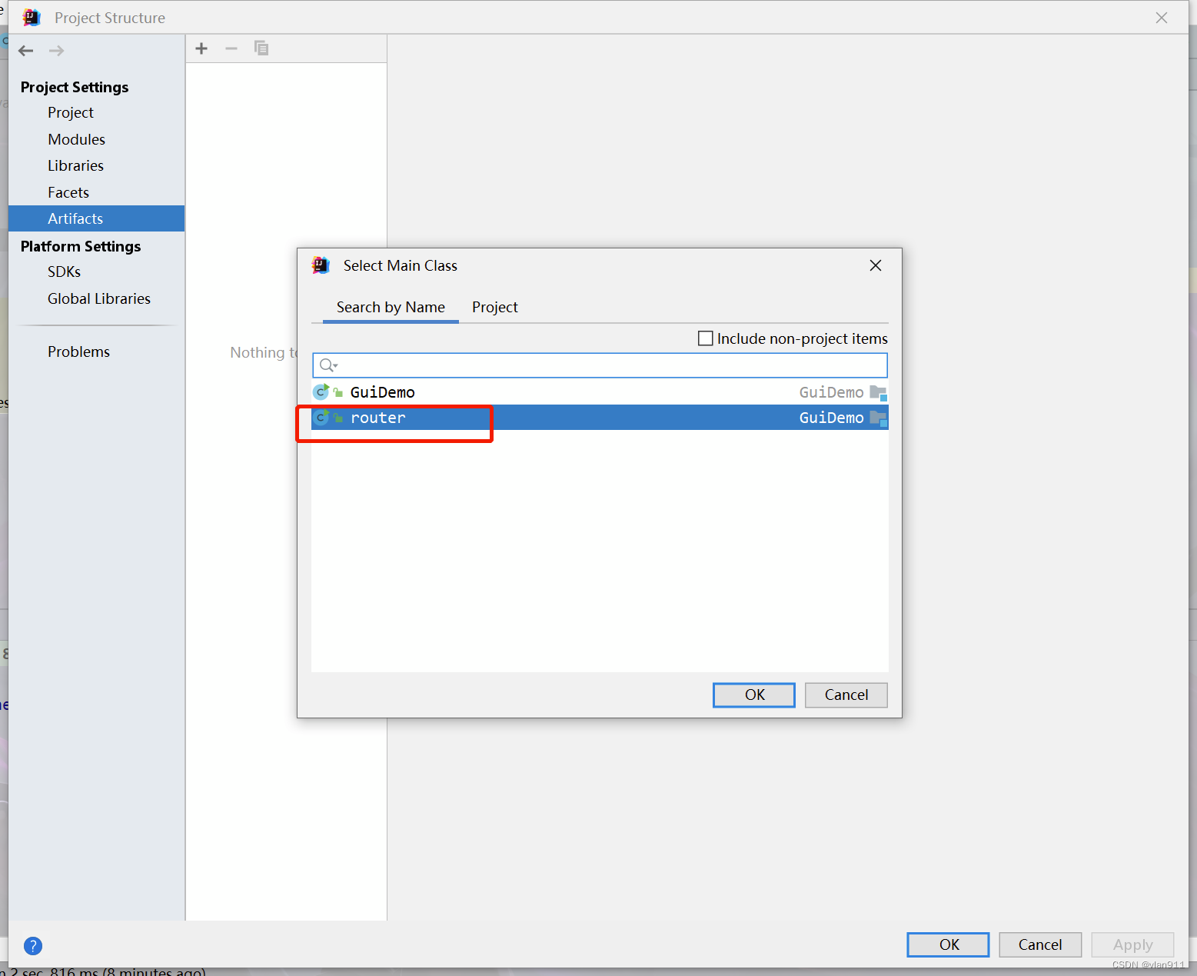
Task: Click GuiDemo module label in first row
Action: pos(831,392)
